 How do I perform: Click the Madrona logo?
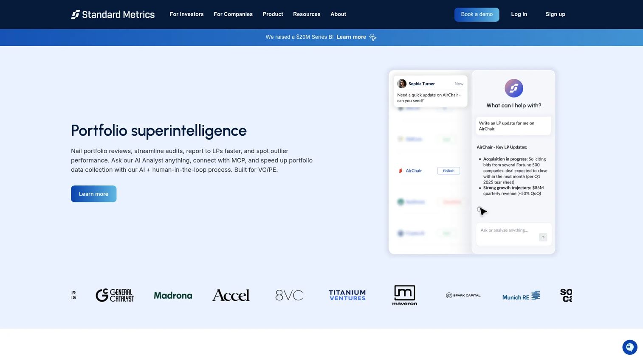click(173, 296)
